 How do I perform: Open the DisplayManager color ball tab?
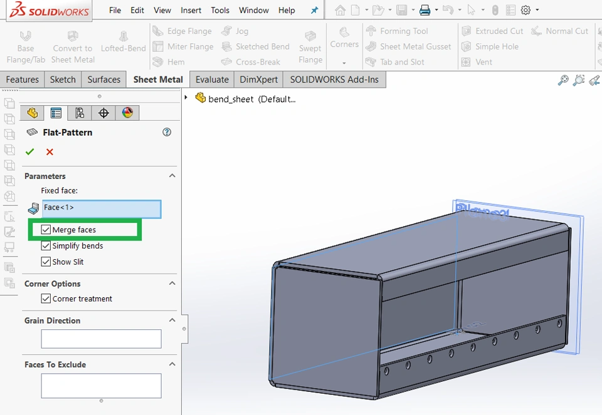point(127,113)
